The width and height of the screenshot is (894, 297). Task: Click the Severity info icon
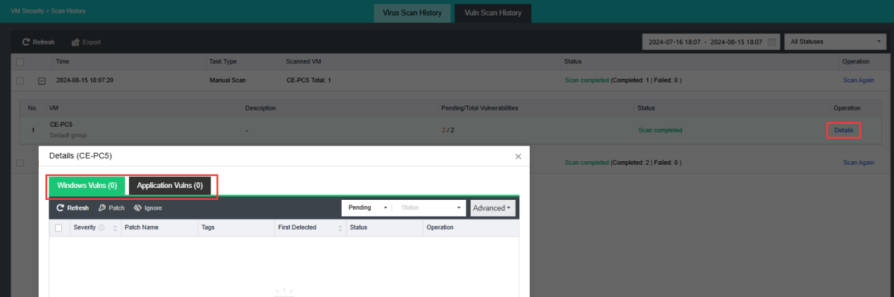point(101,228)
